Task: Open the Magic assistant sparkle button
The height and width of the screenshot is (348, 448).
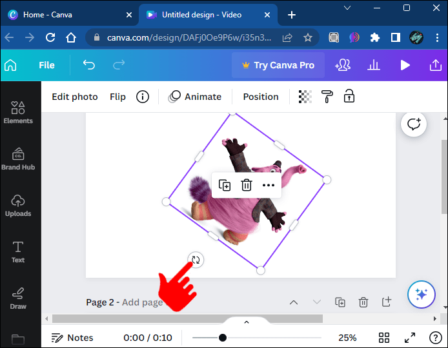Action: 422,295
